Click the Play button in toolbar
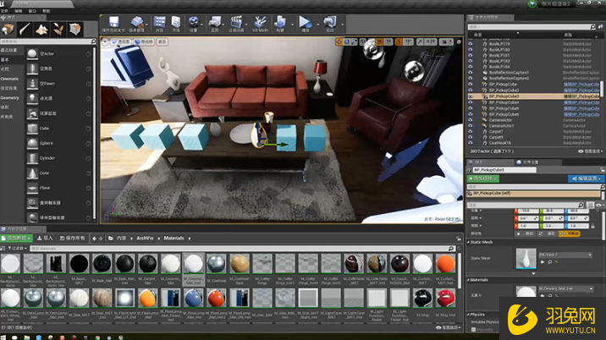The height and width of the screenshot is (340, 606). point(305,22)
